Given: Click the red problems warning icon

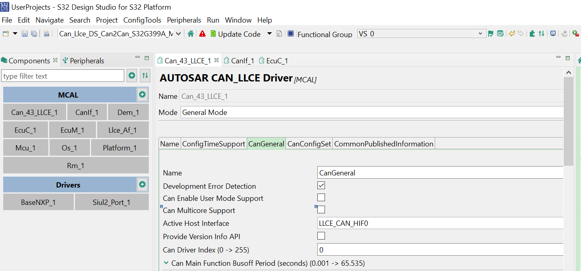Looking at the screenshot, I should point(202,34).
